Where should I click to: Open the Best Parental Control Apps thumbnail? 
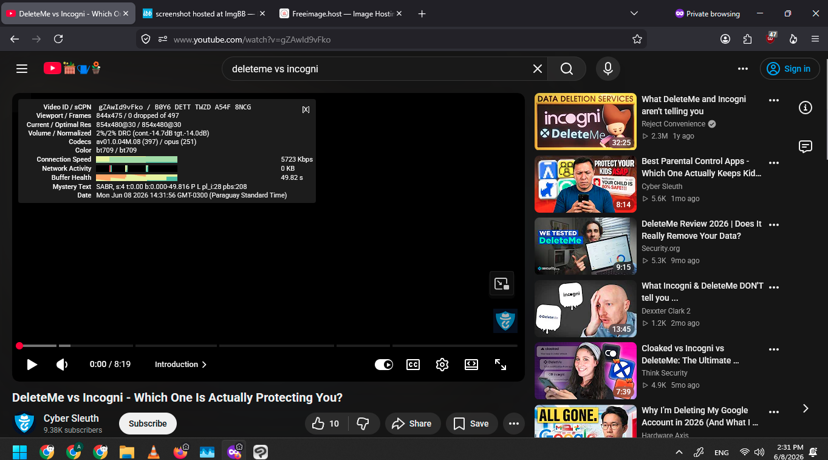pos(586,184)
